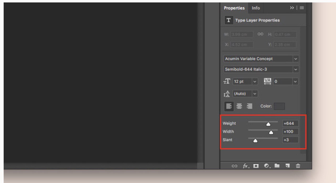336x183 pixels.
Task: Create new adjustment layer icon
Action: (267, 166)
